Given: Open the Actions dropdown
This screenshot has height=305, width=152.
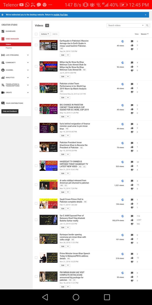Looking at the screenshot, I should pos(45,34).
